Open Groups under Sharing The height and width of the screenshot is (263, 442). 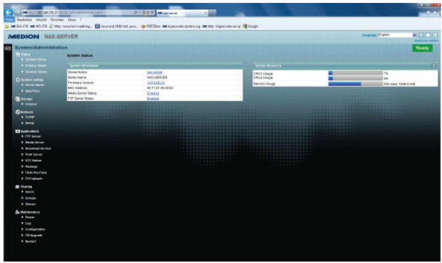[x=30, y=198]
